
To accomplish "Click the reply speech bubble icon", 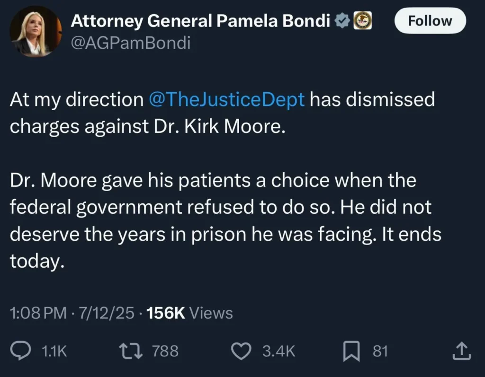I will 22,351.
